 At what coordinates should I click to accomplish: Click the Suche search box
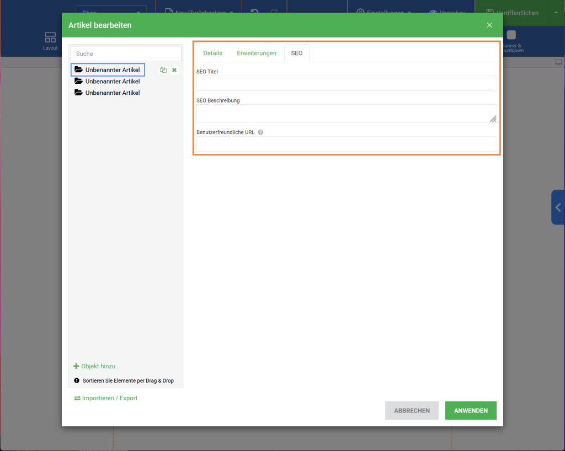click(x=126, y=53)
